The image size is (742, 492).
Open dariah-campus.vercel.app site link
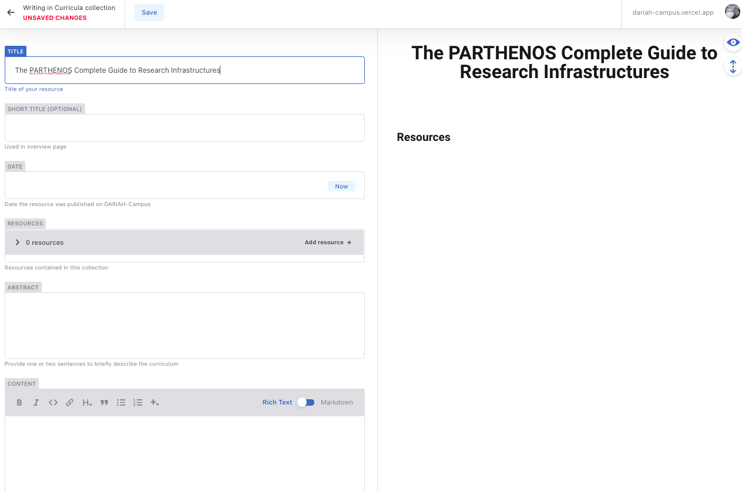coord(673,12)
